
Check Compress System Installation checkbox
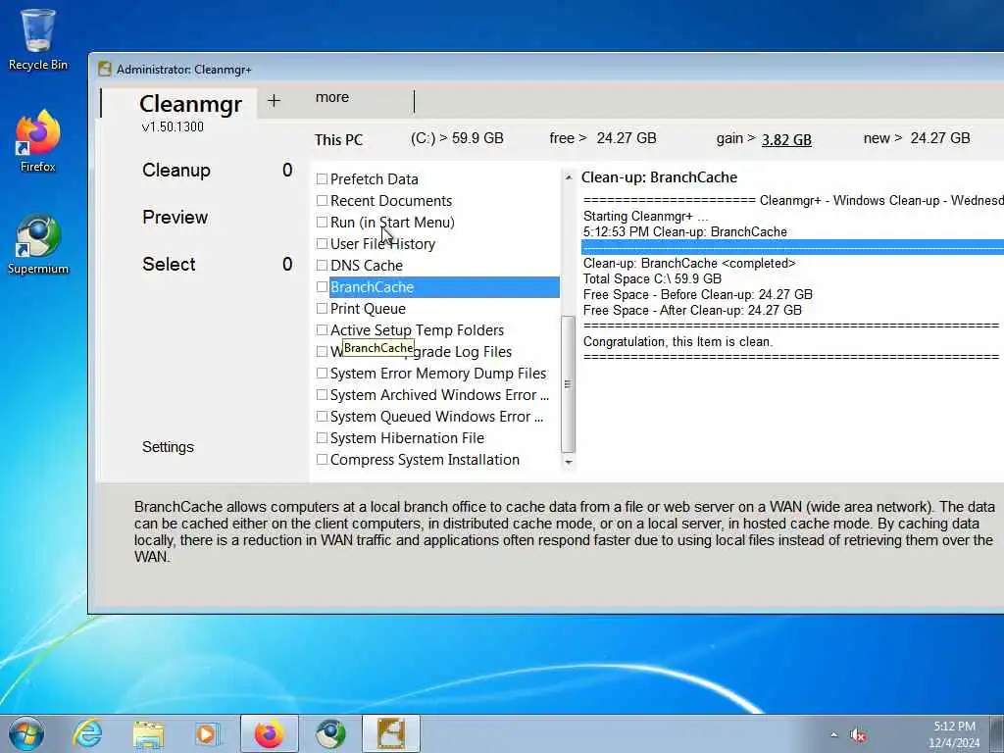(322, 460)
